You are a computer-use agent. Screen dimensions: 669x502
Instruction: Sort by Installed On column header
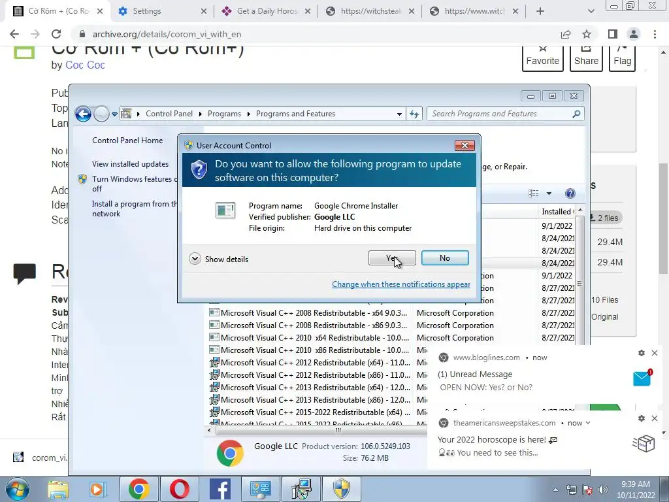click(557, 211)
